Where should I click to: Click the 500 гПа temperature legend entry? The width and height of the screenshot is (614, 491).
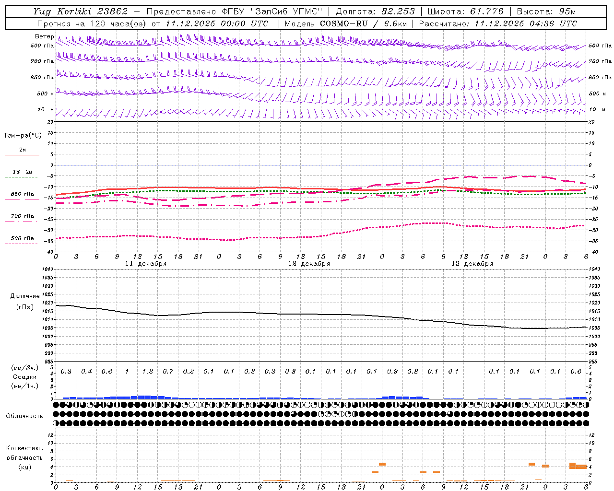pos(23,238)
